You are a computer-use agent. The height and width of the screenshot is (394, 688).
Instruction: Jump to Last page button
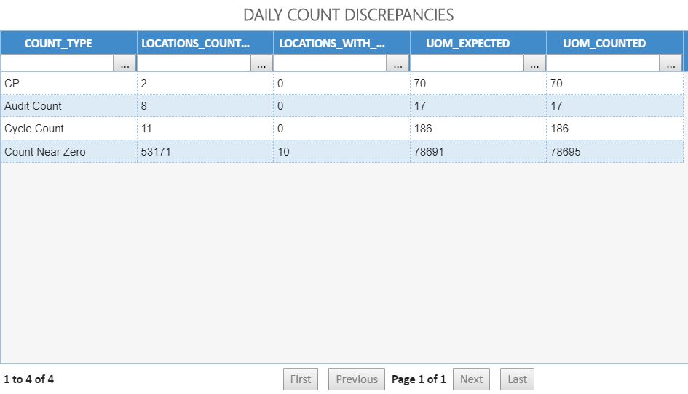[517, 379]
